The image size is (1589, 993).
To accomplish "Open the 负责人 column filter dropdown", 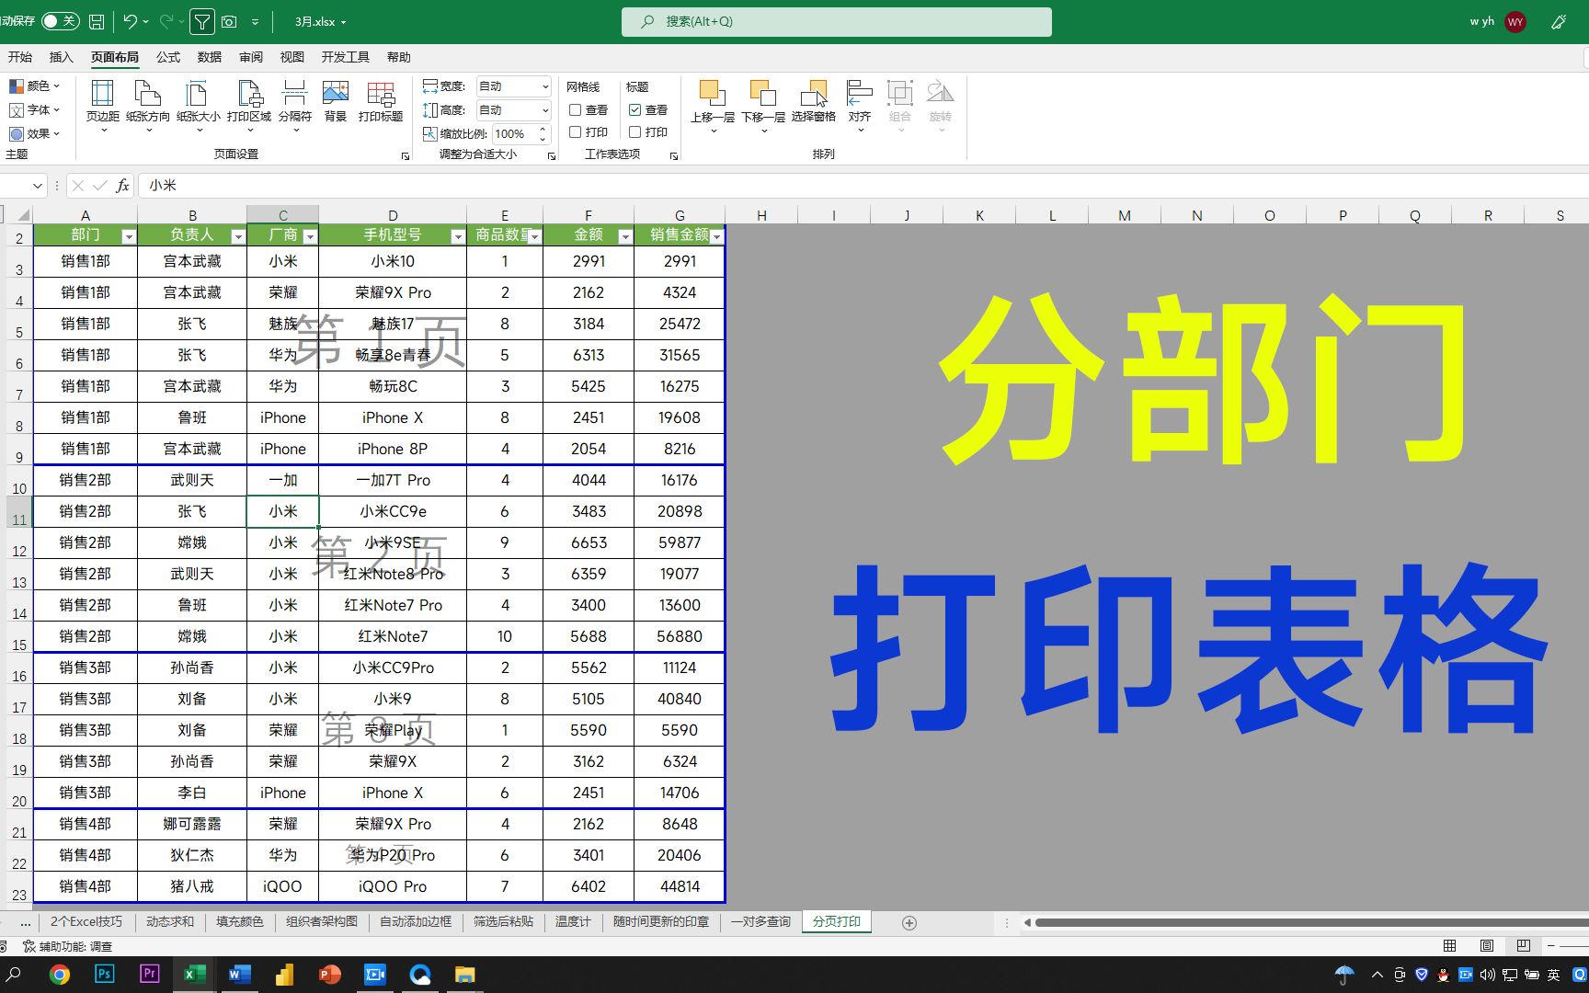I will click(x=238, y=236).
